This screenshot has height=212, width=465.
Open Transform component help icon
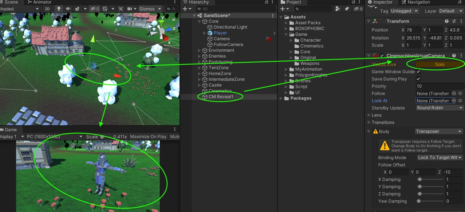[x=447, y=21]
